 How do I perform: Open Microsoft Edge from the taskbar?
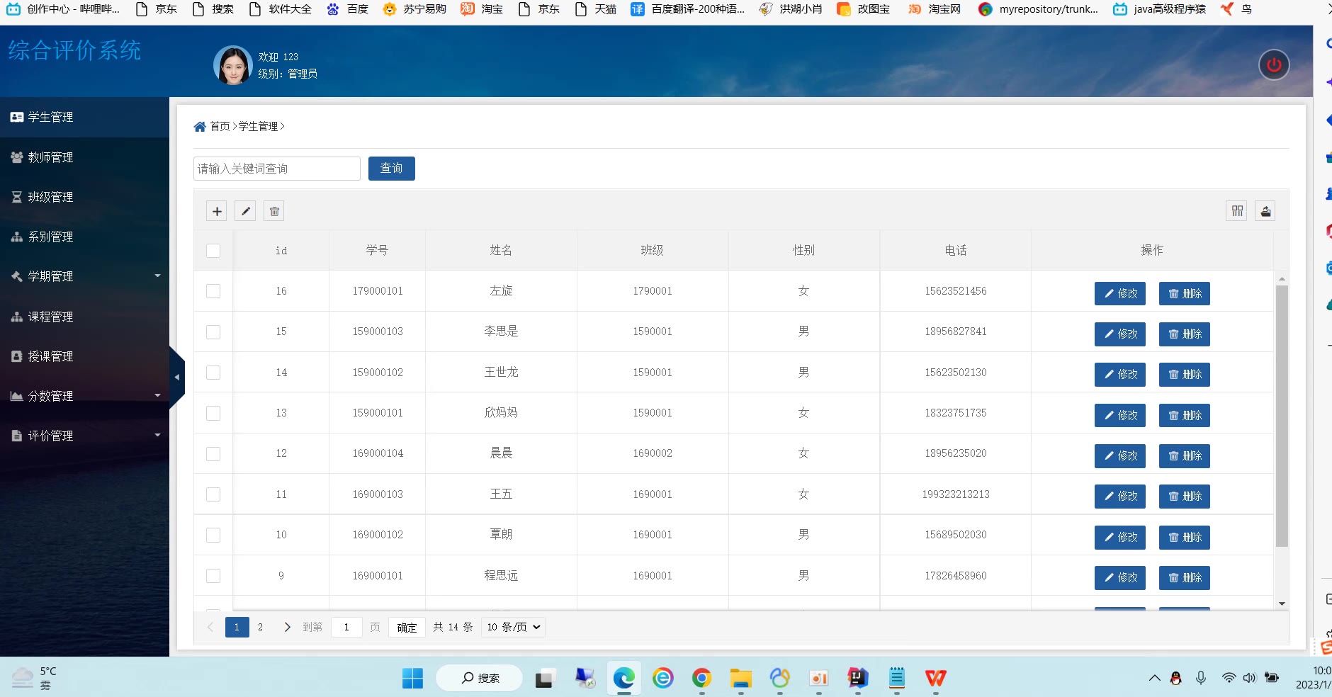(623, 679)
